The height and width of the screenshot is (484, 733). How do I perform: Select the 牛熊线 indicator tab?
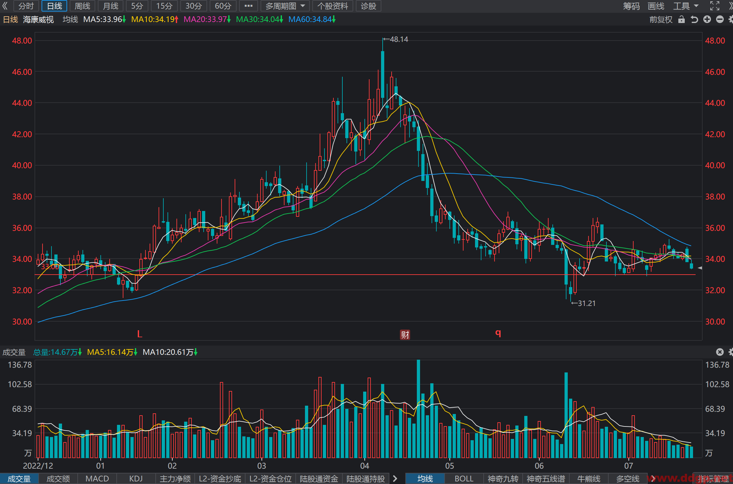[589, 479]
